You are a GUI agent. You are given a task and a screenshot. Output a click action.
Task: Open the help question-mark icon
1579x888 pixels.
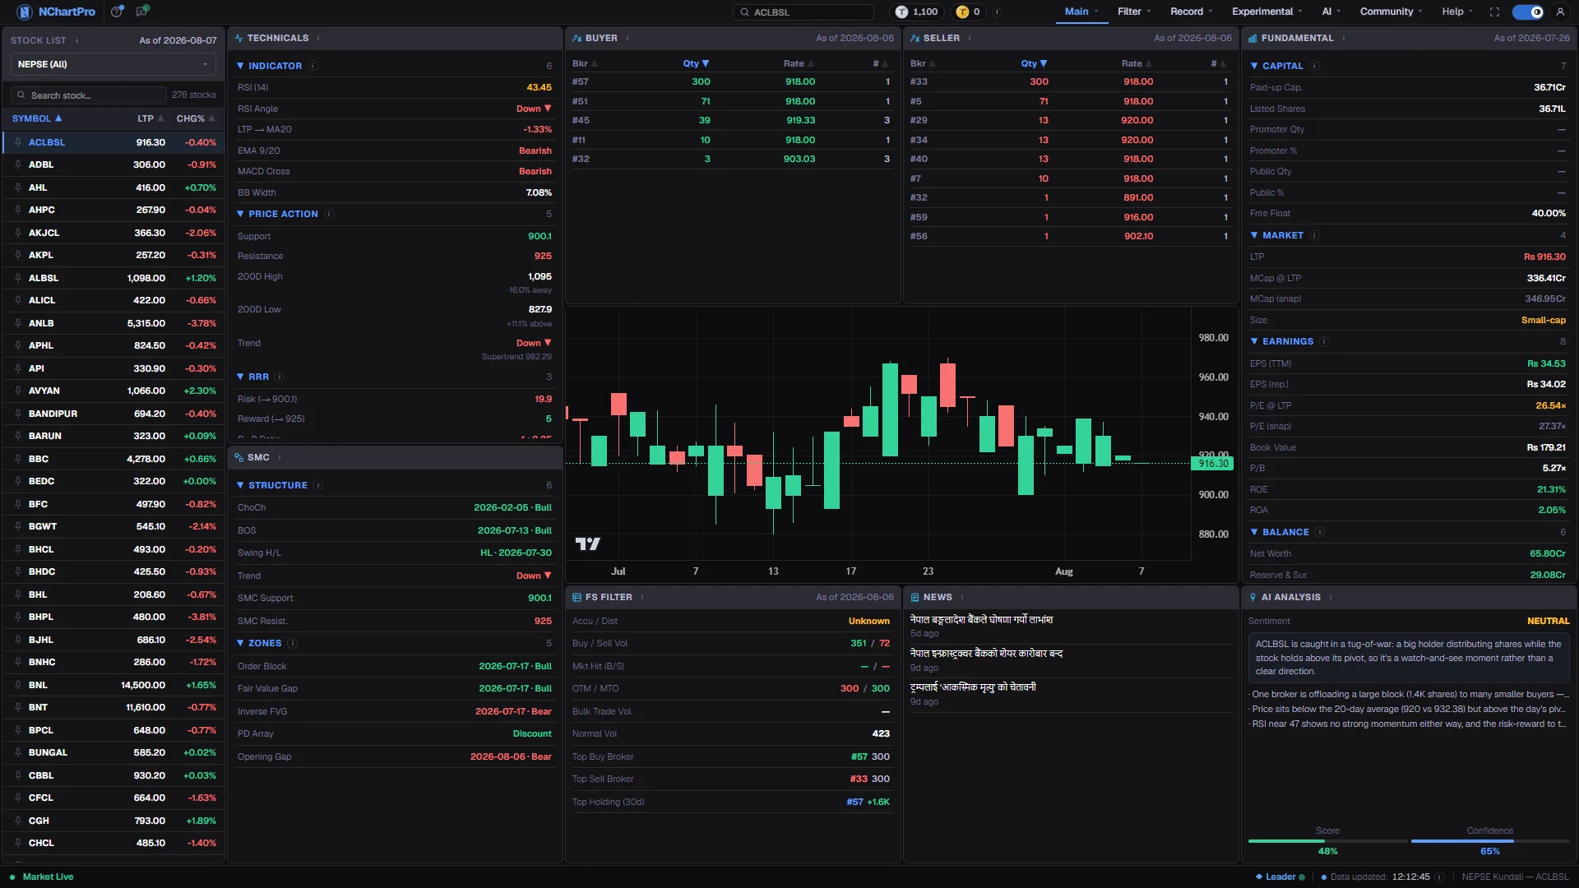[118, 12]
